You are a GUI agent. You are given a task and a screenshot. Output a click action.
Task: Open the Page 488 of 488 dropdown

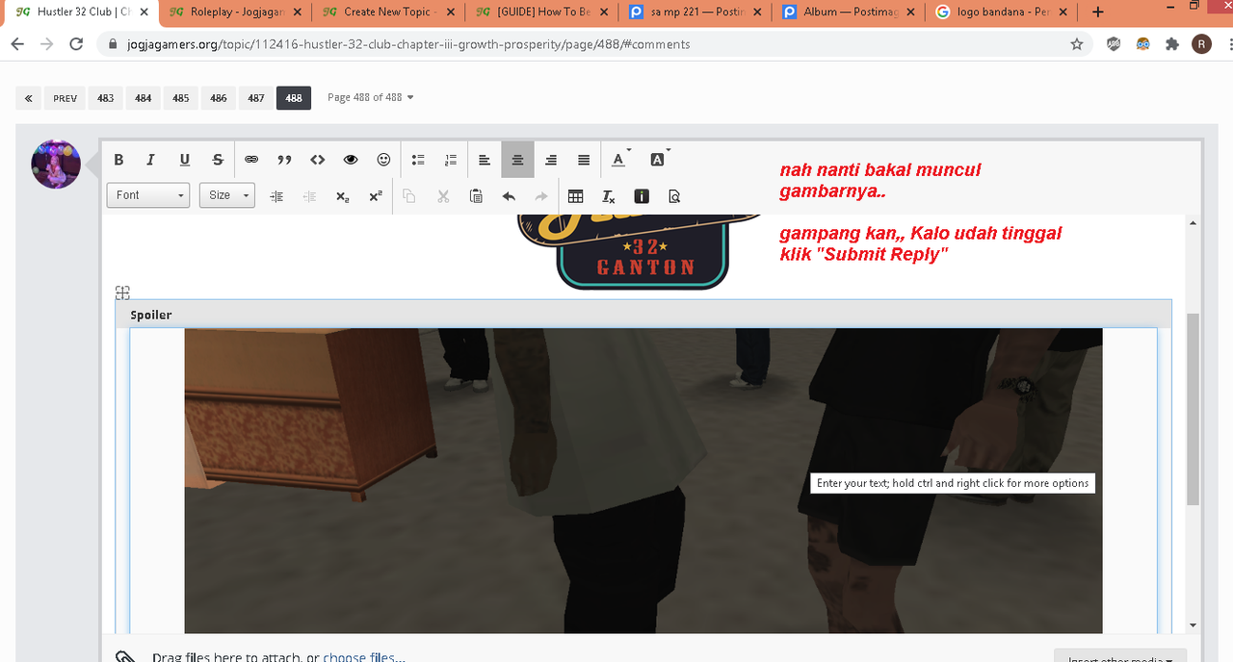371,97
